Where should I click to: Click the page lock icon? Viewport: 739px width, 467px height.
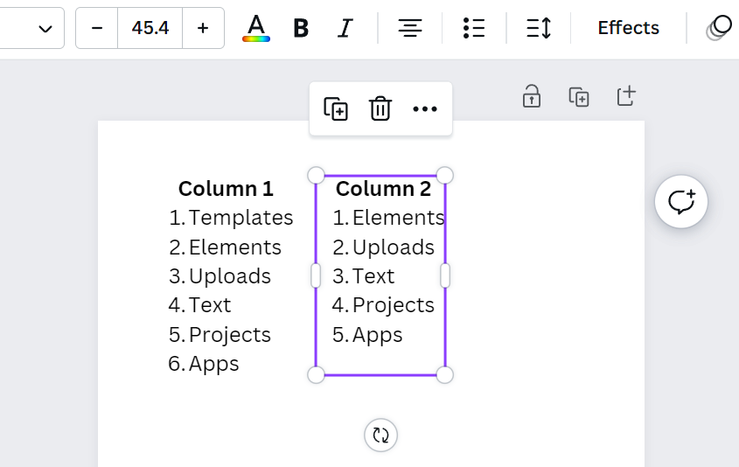(x=532, y=96)
